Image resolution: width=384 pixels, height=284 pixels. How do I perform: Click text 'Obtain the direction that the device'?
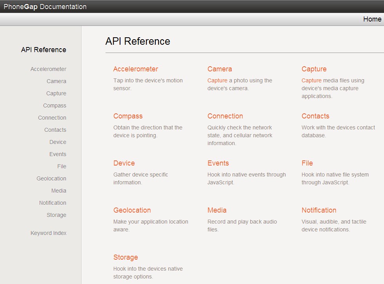pyautogui.click(x=148, y=131)
